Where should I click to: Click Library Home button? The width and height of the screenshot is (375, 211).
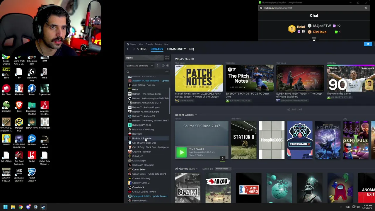coord(144,58)
